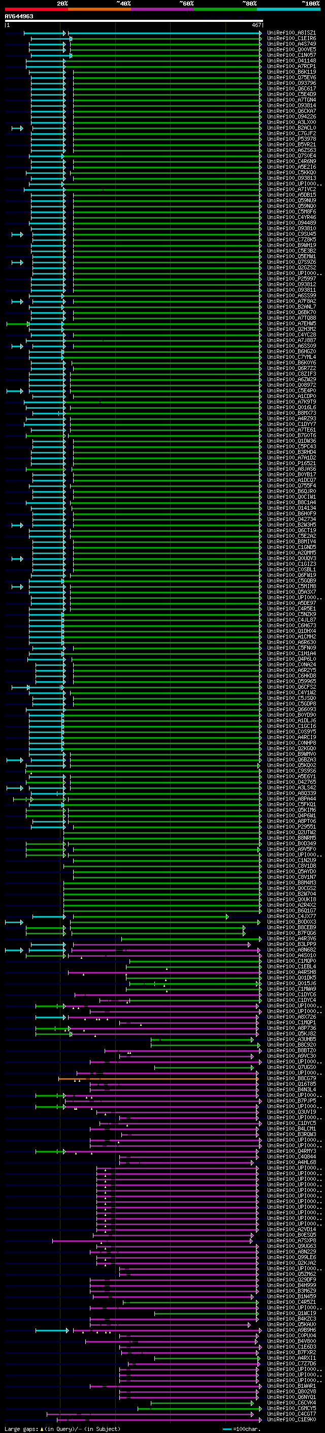Select hit UniRef100_B8CEB9
The width and height of the screenshot is (325, 1433).
pos(291,927)
